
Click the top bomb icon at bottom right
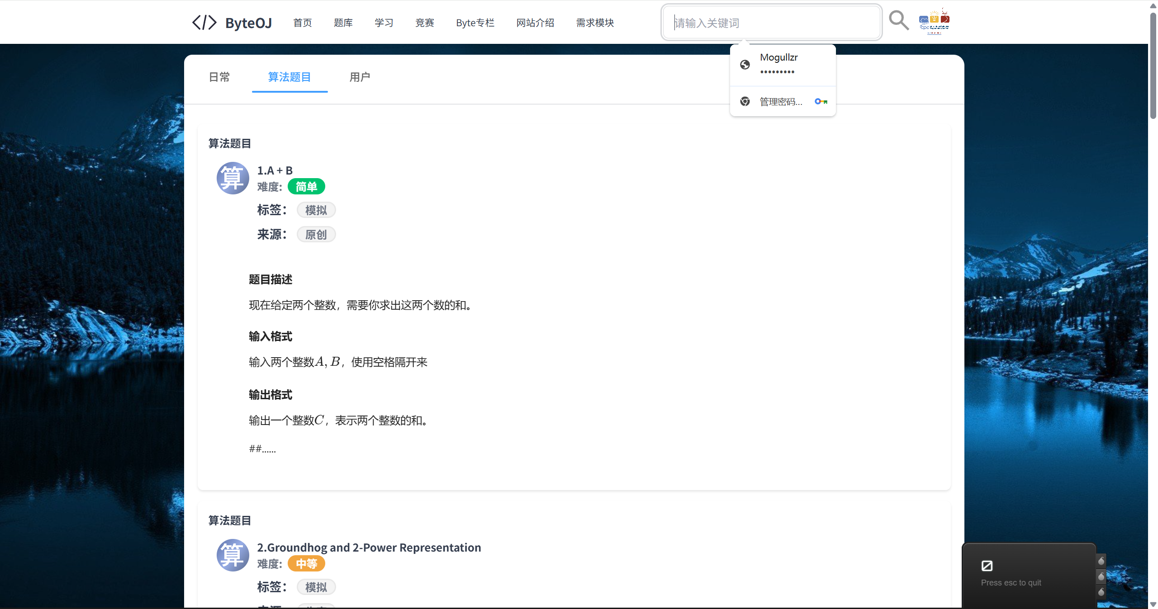1101,561
